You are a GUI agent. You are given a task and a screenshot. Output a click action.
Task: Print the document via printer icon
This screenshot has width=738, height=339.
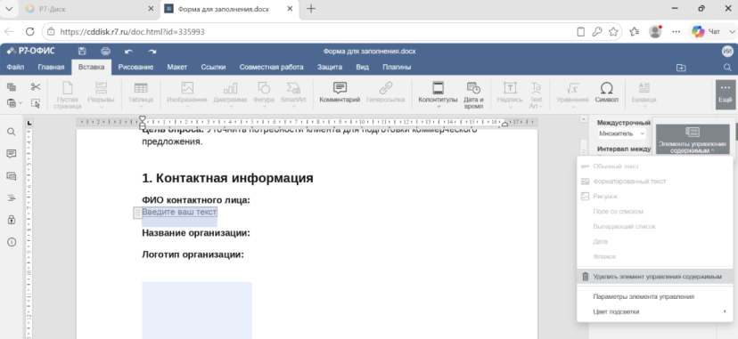click(106, 52)
